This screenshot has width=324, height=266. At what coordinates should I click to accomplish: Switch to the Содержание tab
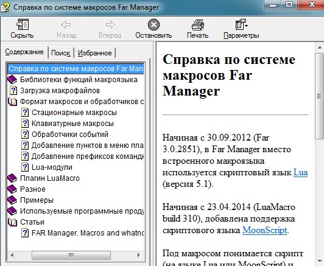[x=24, y=52]
